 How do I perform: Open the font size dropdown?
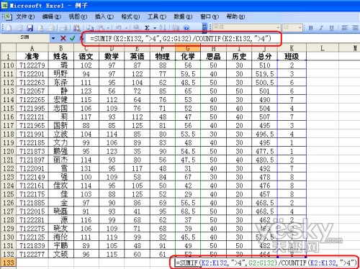300,28
